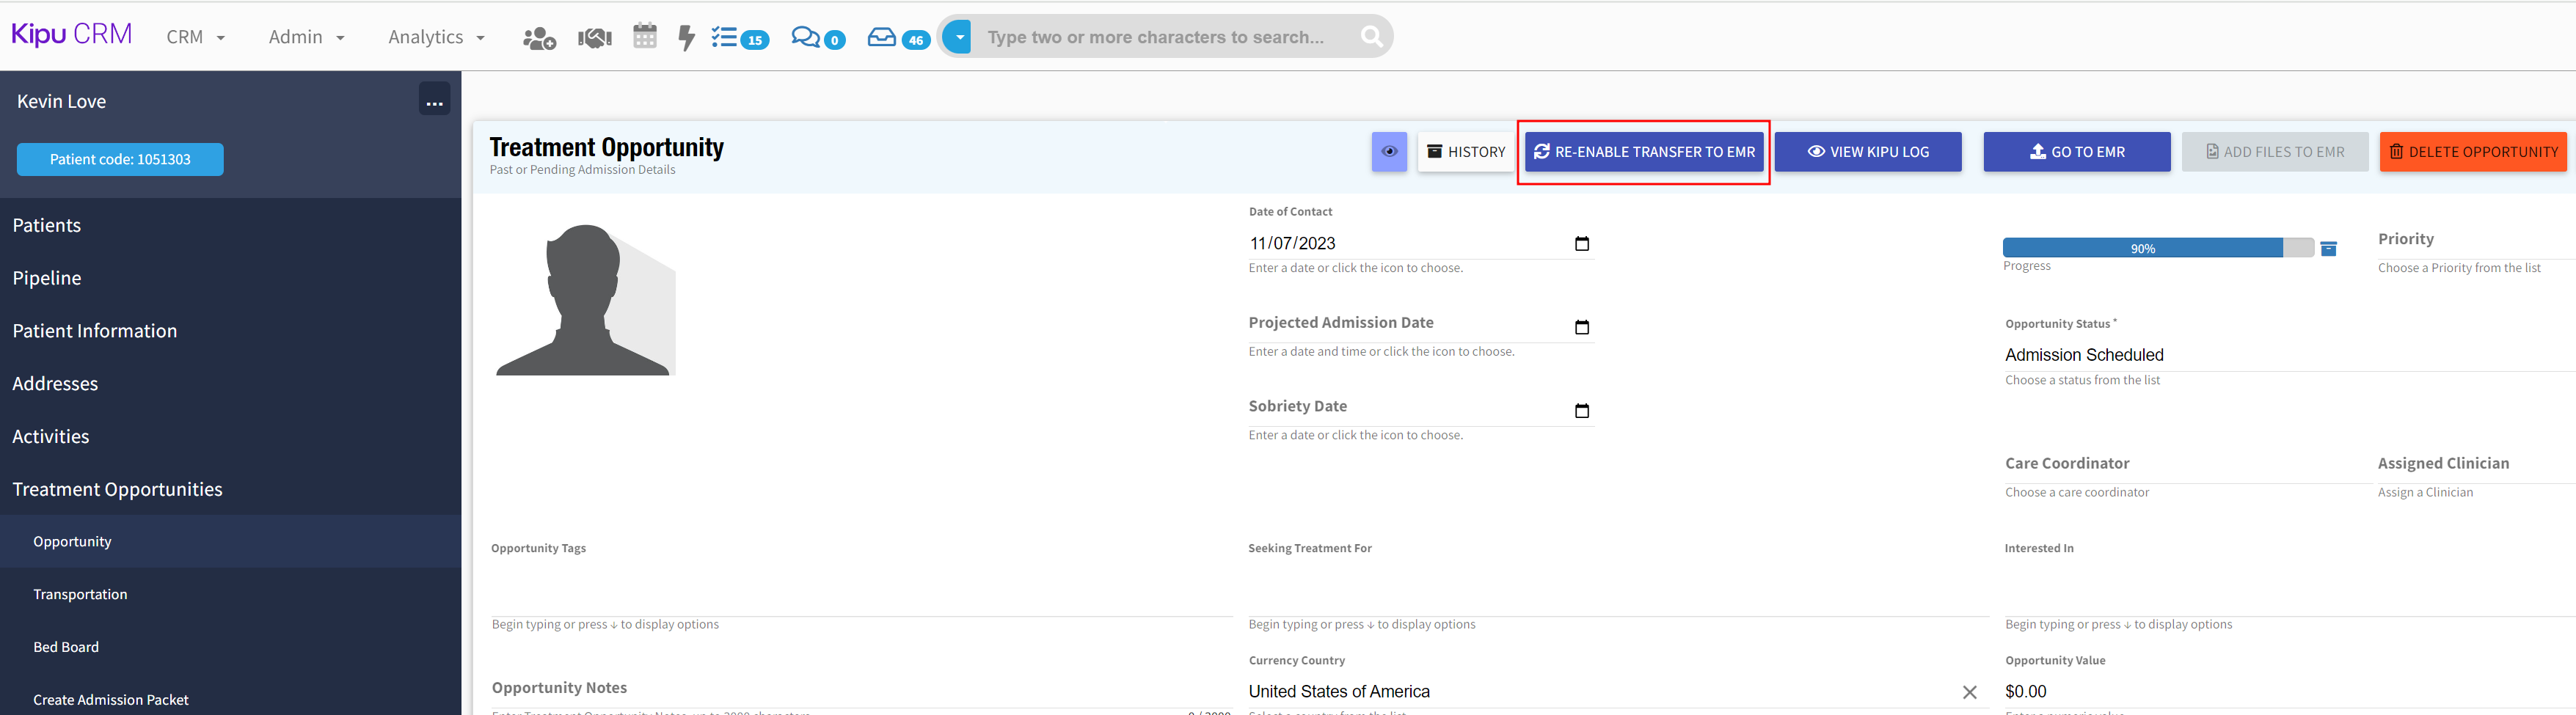Click the lightning bolt icon
Screen dimensions: 2576x715
coord(686,38)
